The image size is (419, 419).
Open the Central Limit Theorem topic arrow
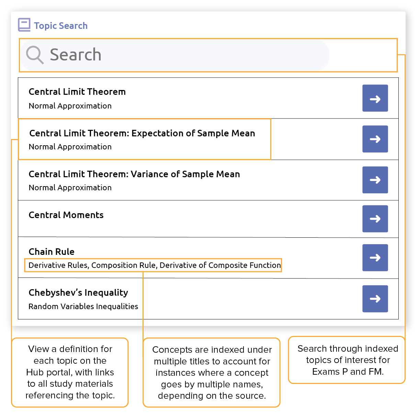click(x=375, y=99)
